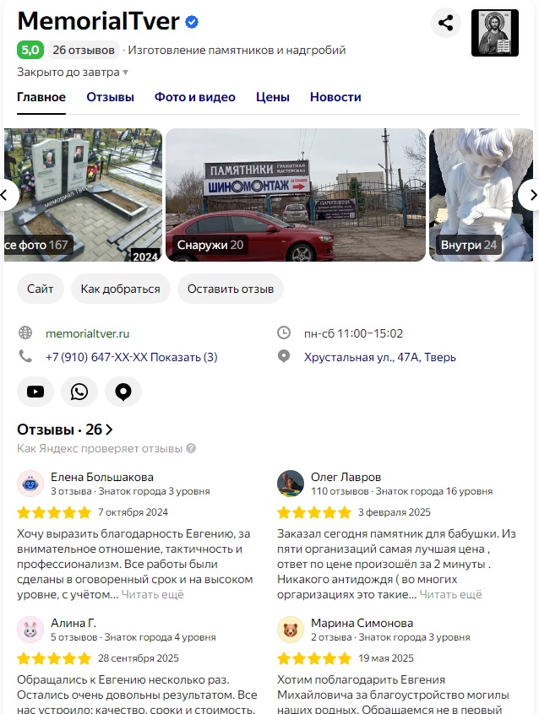Screen dimensions: 539x714
Task: Show next photos with right arrow
Action: tap(530, 195)
